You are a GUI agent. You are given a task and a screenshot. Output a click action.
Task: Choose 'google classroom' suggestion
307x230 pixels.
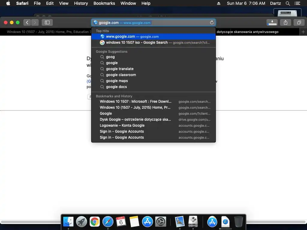153,75
